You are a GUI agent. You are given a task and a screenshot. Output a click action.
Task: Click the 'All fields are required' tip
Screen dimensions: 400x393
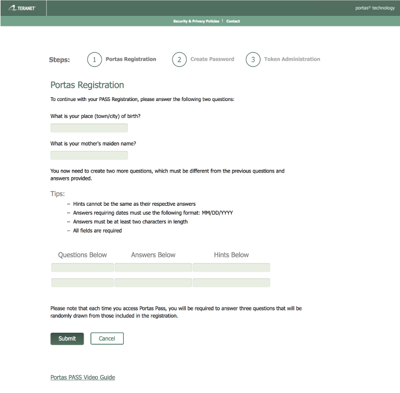tap(97, 231)
